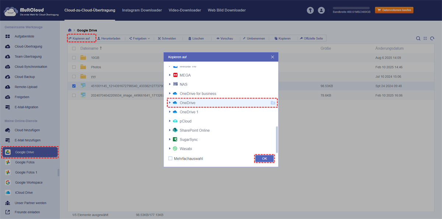Screen dimensions: 442x219
Task: Open the Web Bild Downloader tab
Action: [227, 10]
